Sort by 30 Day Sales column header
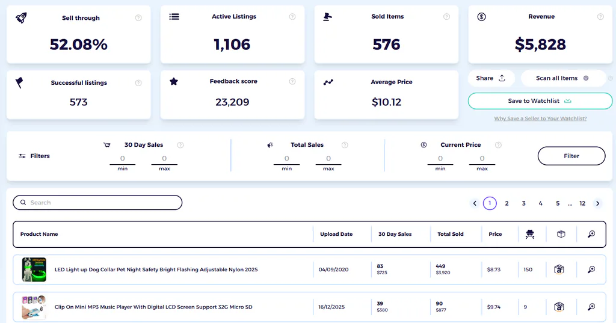This screenshot has width=616, height=323. click(395, 234)
